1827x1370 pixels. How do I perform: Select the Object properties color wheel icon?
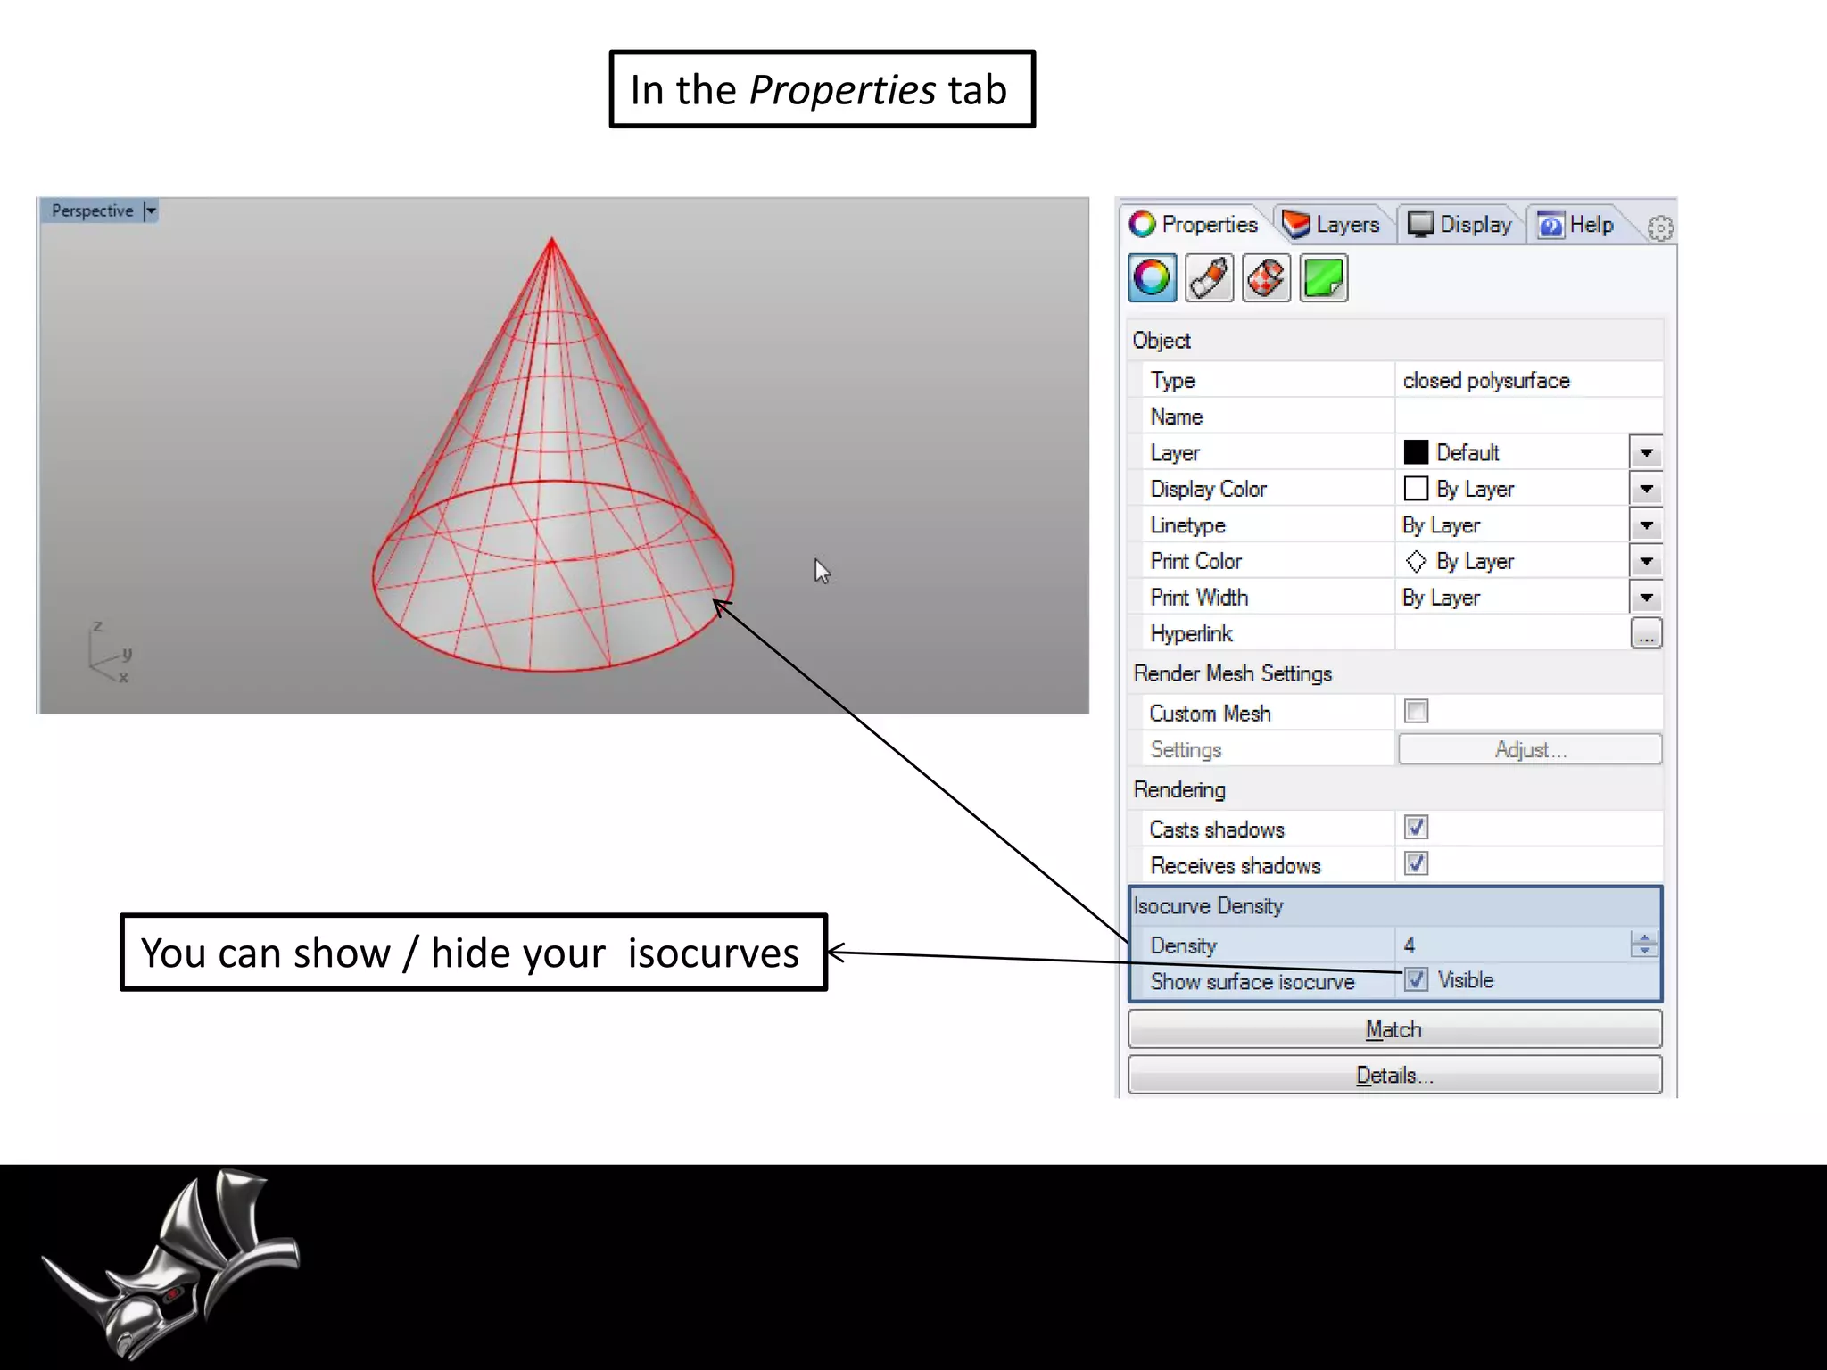[1152, 278]
